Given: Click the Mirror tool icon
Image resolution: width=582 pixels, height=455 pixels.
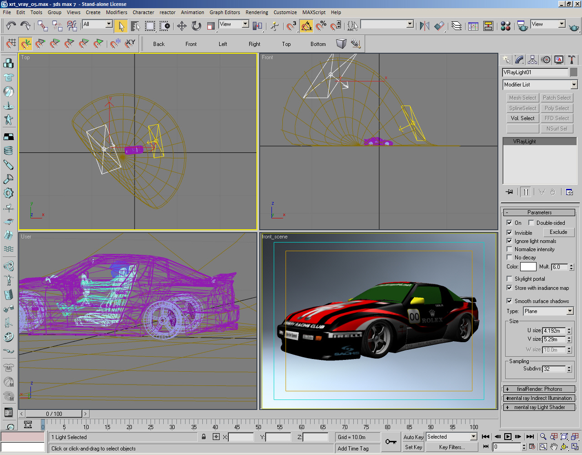Looking at the screenshot, I should [424, 26].
